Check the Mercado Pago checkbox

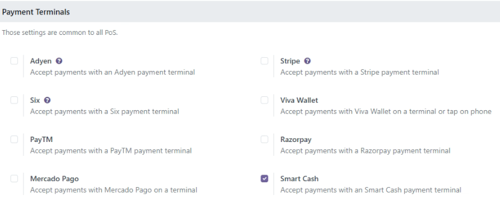click(x=14, y=179)
